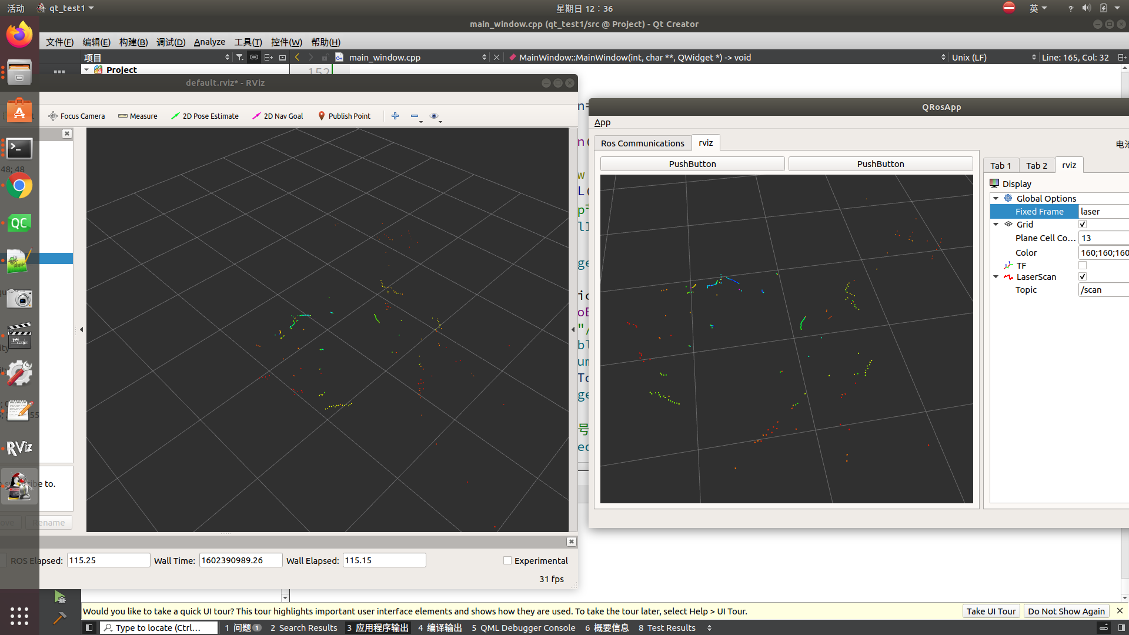Open Firefox from the dock
The height and width of the screenshot is (635, 1129).
19,35
